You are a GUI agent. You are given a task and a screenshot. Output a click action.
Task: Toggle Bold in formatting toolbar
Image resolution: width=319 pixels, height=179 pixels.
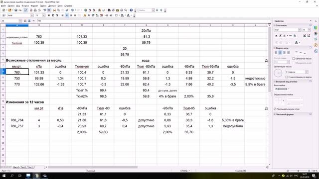click(49, 15)
